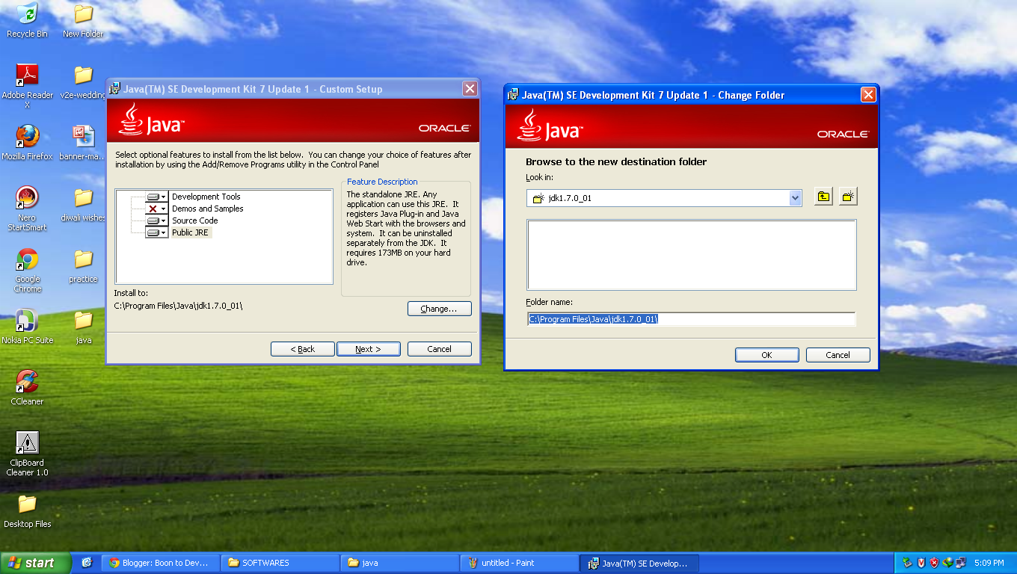Open the banner-ma... file on the desktop
Viewport: 1017px width, 574px height.
[83, 143]
